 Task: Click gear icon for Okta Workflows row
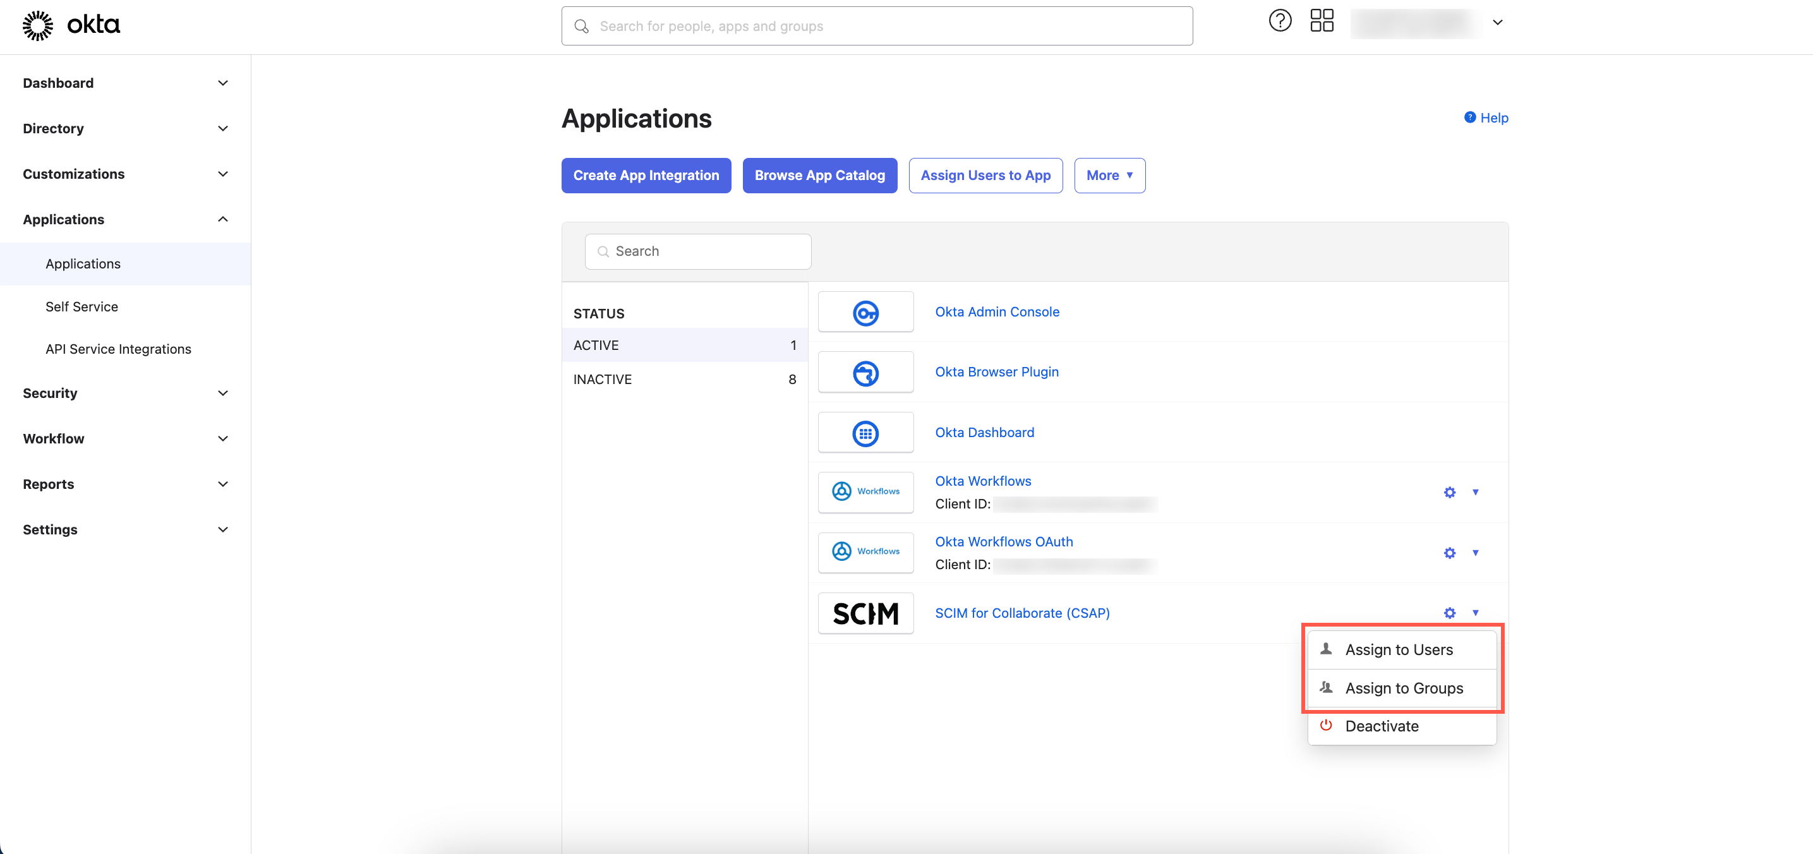1449,493
